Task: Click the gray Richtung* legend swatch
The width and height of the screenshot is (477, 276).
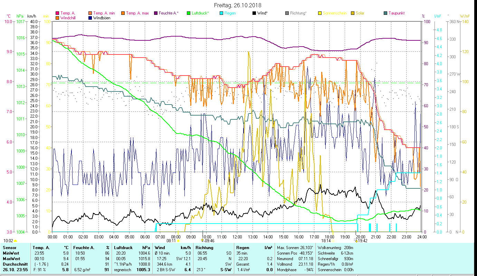Action: tap(287, 13)
